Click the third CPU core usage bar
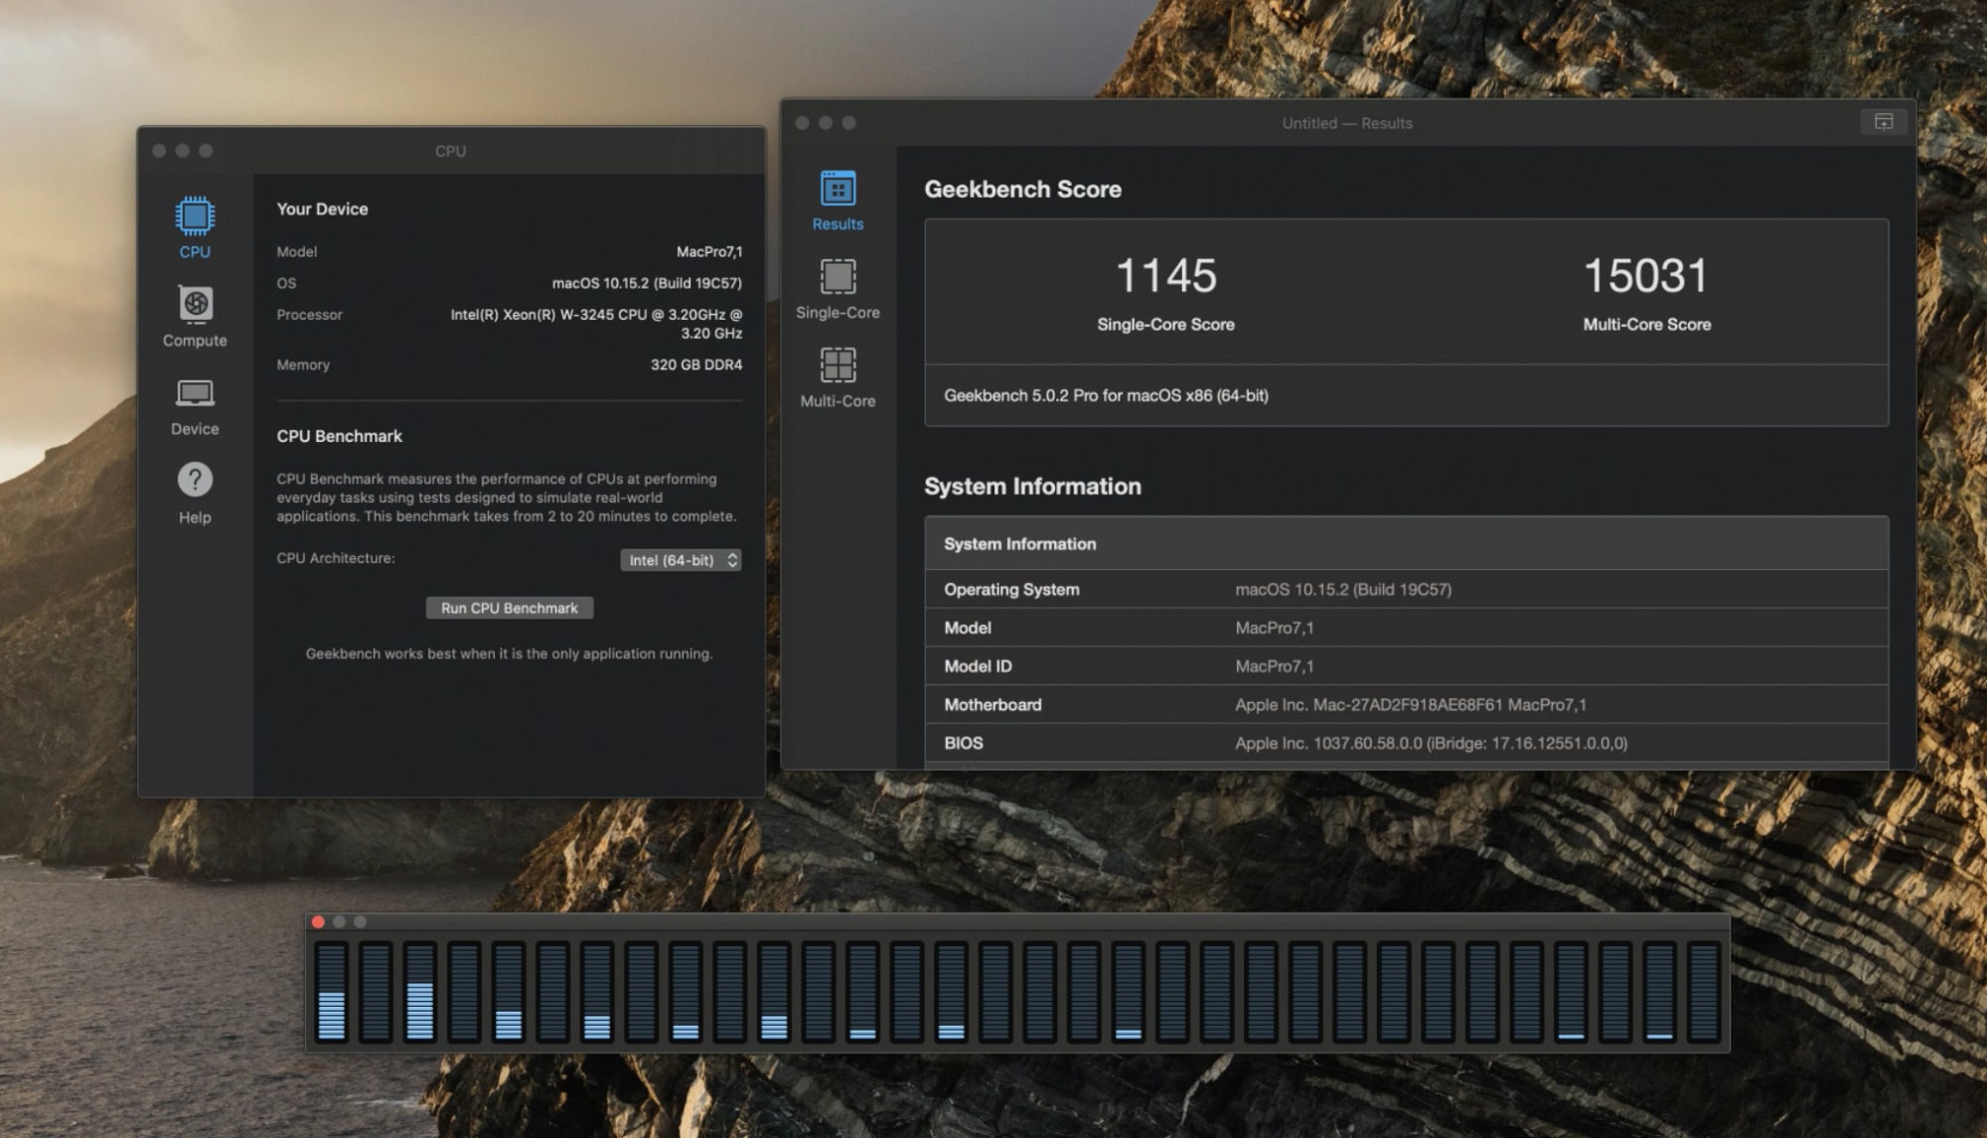This screenshot has width=1987, height=1138. tap(419, 990)
